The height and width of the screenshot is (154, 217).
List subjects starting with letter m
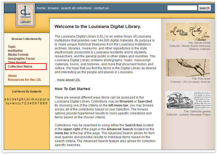pyautogui.click(x=32, y=99)
